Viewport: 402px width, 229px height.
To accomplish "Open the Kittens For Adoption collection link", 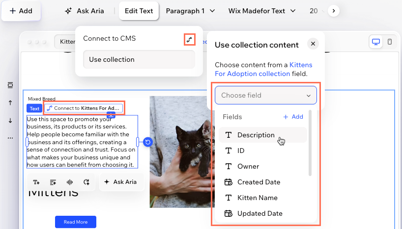I will pyautogui.click(x=263, y=69).
